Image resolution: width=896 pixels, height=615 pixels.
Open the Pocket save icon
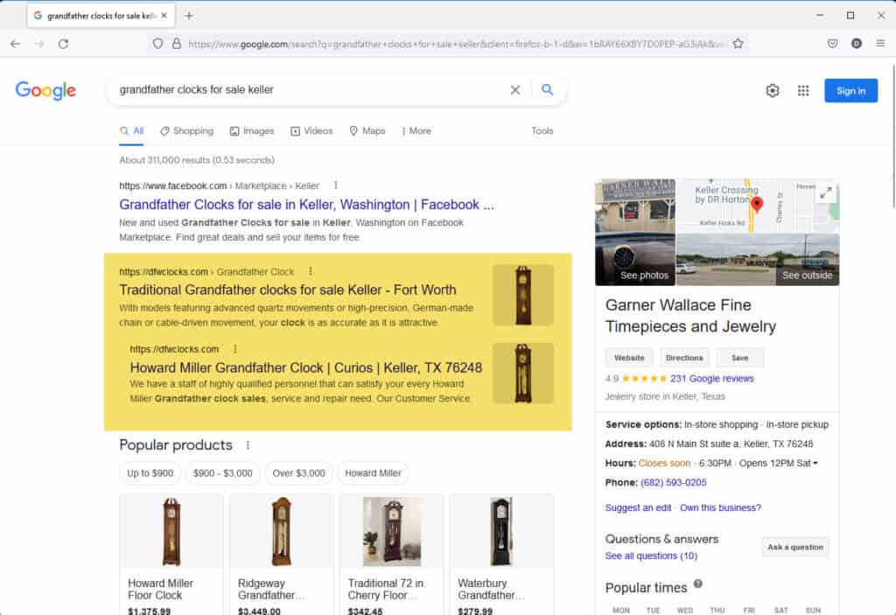(833, 44)
